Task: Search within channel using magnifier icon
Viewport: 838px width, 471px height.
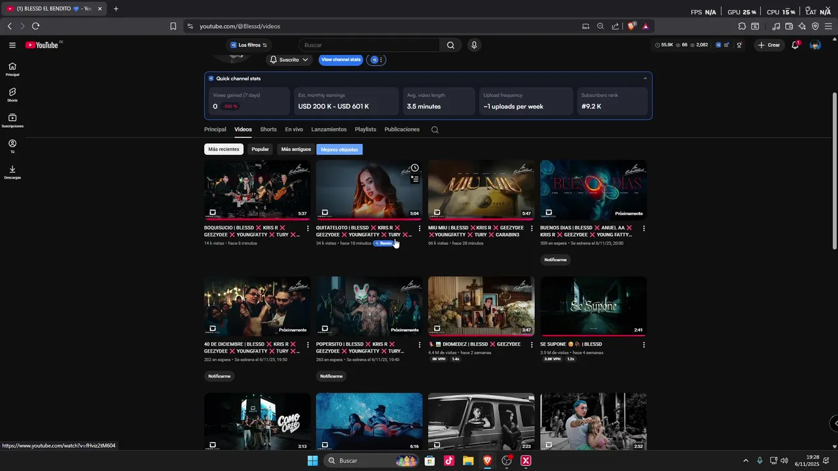Action: (435, 130)
